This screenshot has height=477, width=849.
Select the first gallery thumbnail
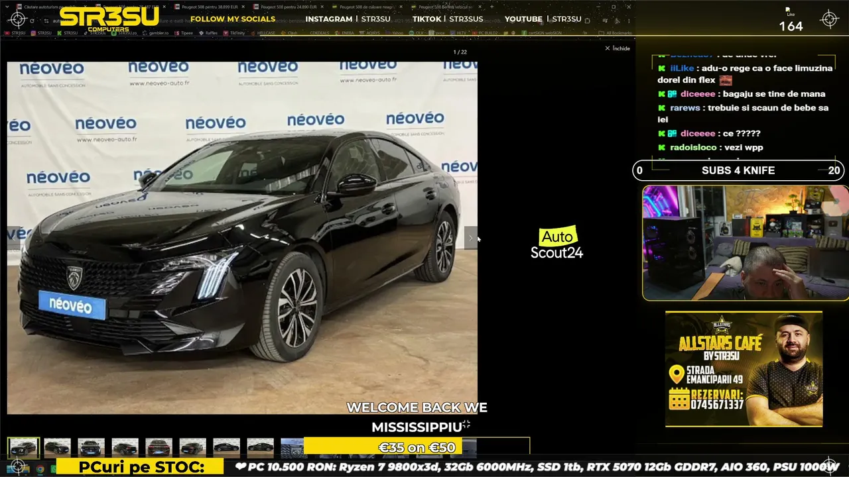pyautogui.click(x=23, y=448)
